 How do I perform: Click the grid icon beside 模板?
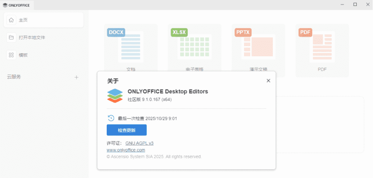[11, 55]
